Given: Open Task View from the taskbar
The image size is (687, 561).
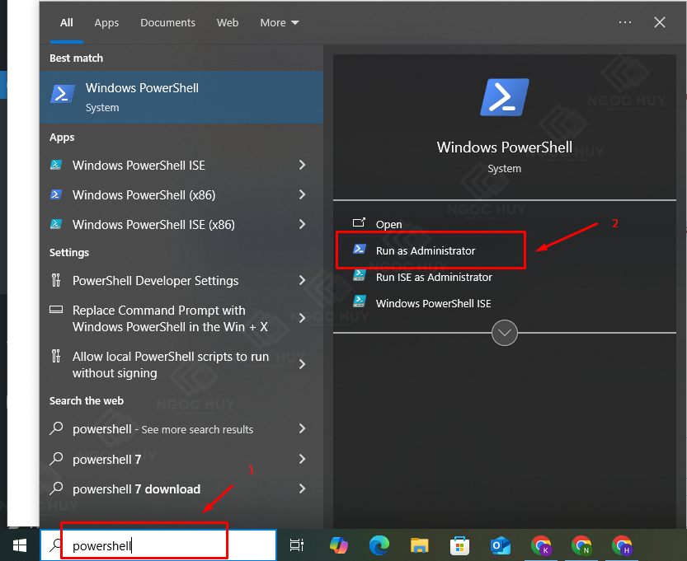Looking at the screenshot, I should coord(297,545).
